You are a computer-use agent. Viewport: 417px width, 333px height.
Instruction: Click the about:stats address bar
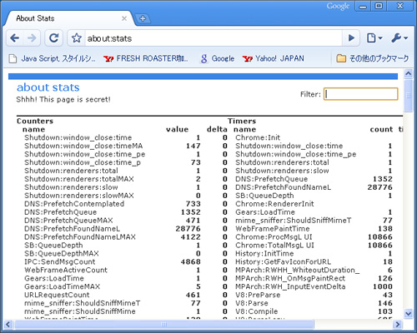[x=214, y=38]
